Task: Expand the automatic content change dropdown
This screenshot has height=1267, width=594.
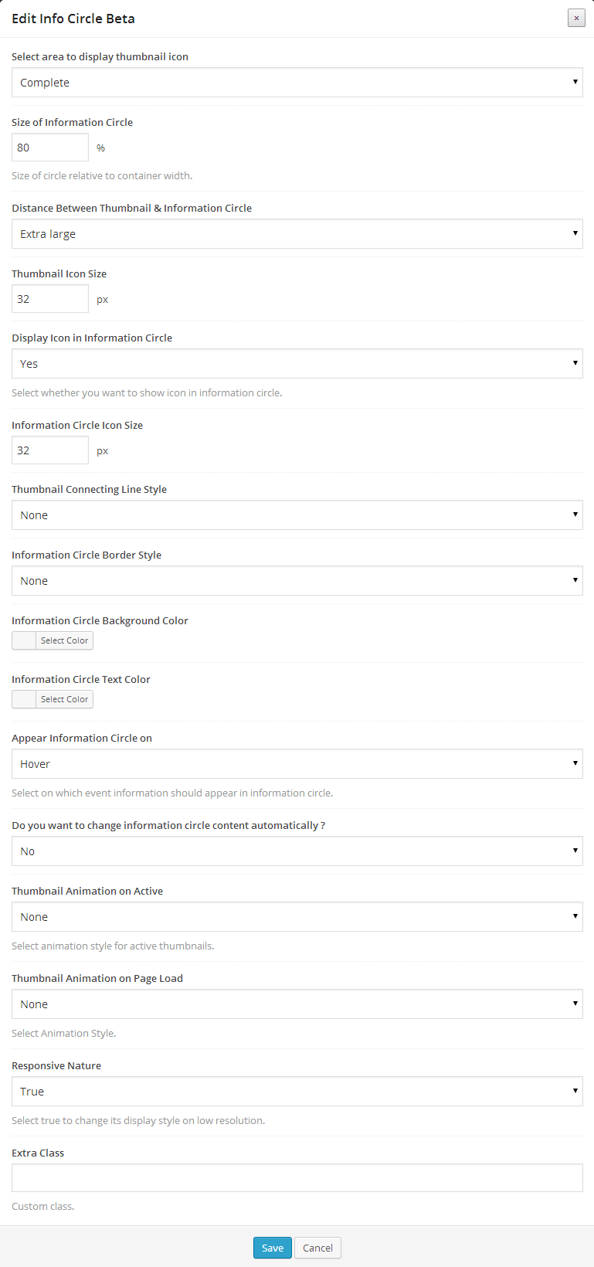Action: pyautogui.click(x=297, y=851)
